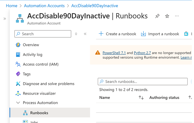Sort runbooks by Name arrows
Screen dimensions: 194x123
click(141, 97)
